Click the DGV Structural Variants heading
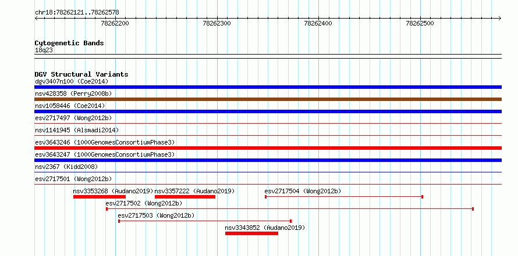The image size is (518, 256). (x=81, y=74)
